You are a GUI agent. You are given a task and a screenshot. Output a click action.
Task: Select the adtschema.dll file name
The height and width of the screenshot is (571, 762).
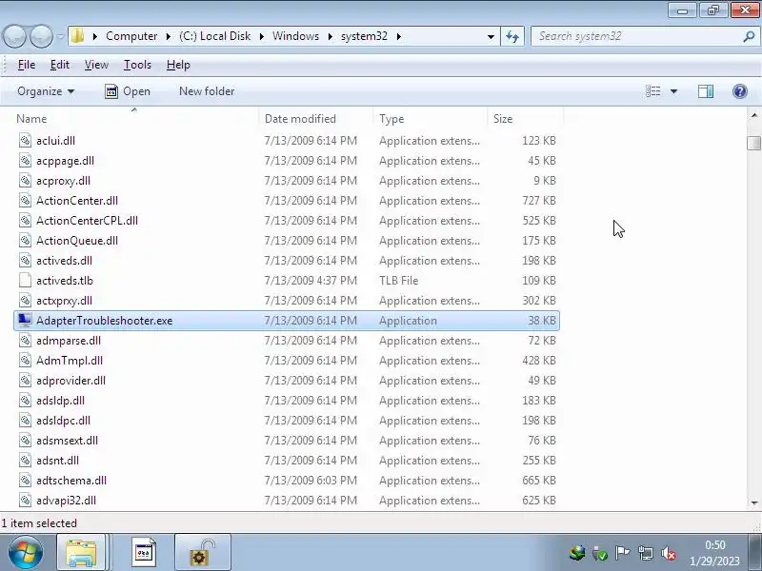click(71, 481)
